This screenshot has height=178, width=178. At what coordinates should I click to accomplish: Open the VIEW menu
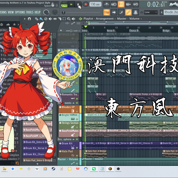pyautogui.click(x=11, y=12)
